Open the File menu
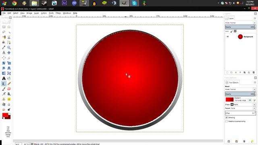This screenshot has width=258, height=145. (x=4, y=13)
